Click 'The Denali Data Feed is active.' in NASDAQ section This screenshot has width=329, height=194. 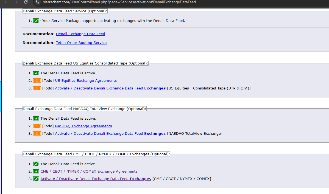(68, 119)
